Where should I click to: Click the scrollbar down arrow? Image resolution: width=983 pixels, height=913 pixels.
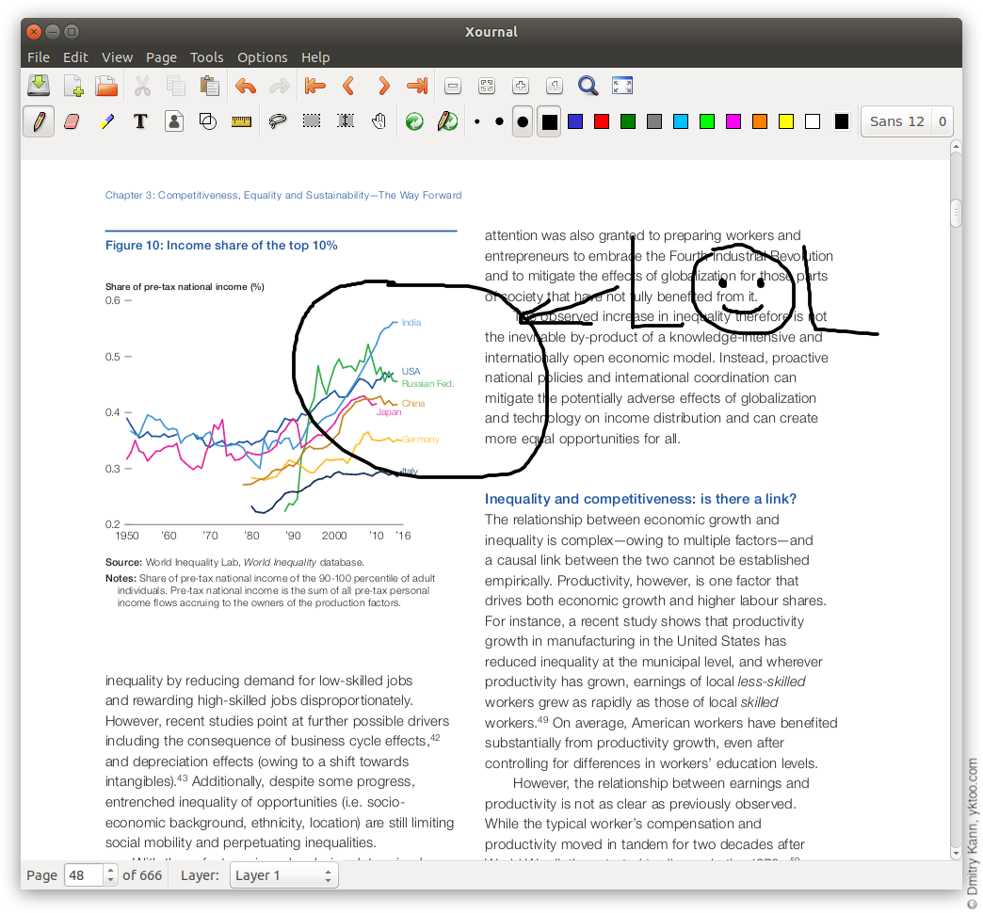956,853
